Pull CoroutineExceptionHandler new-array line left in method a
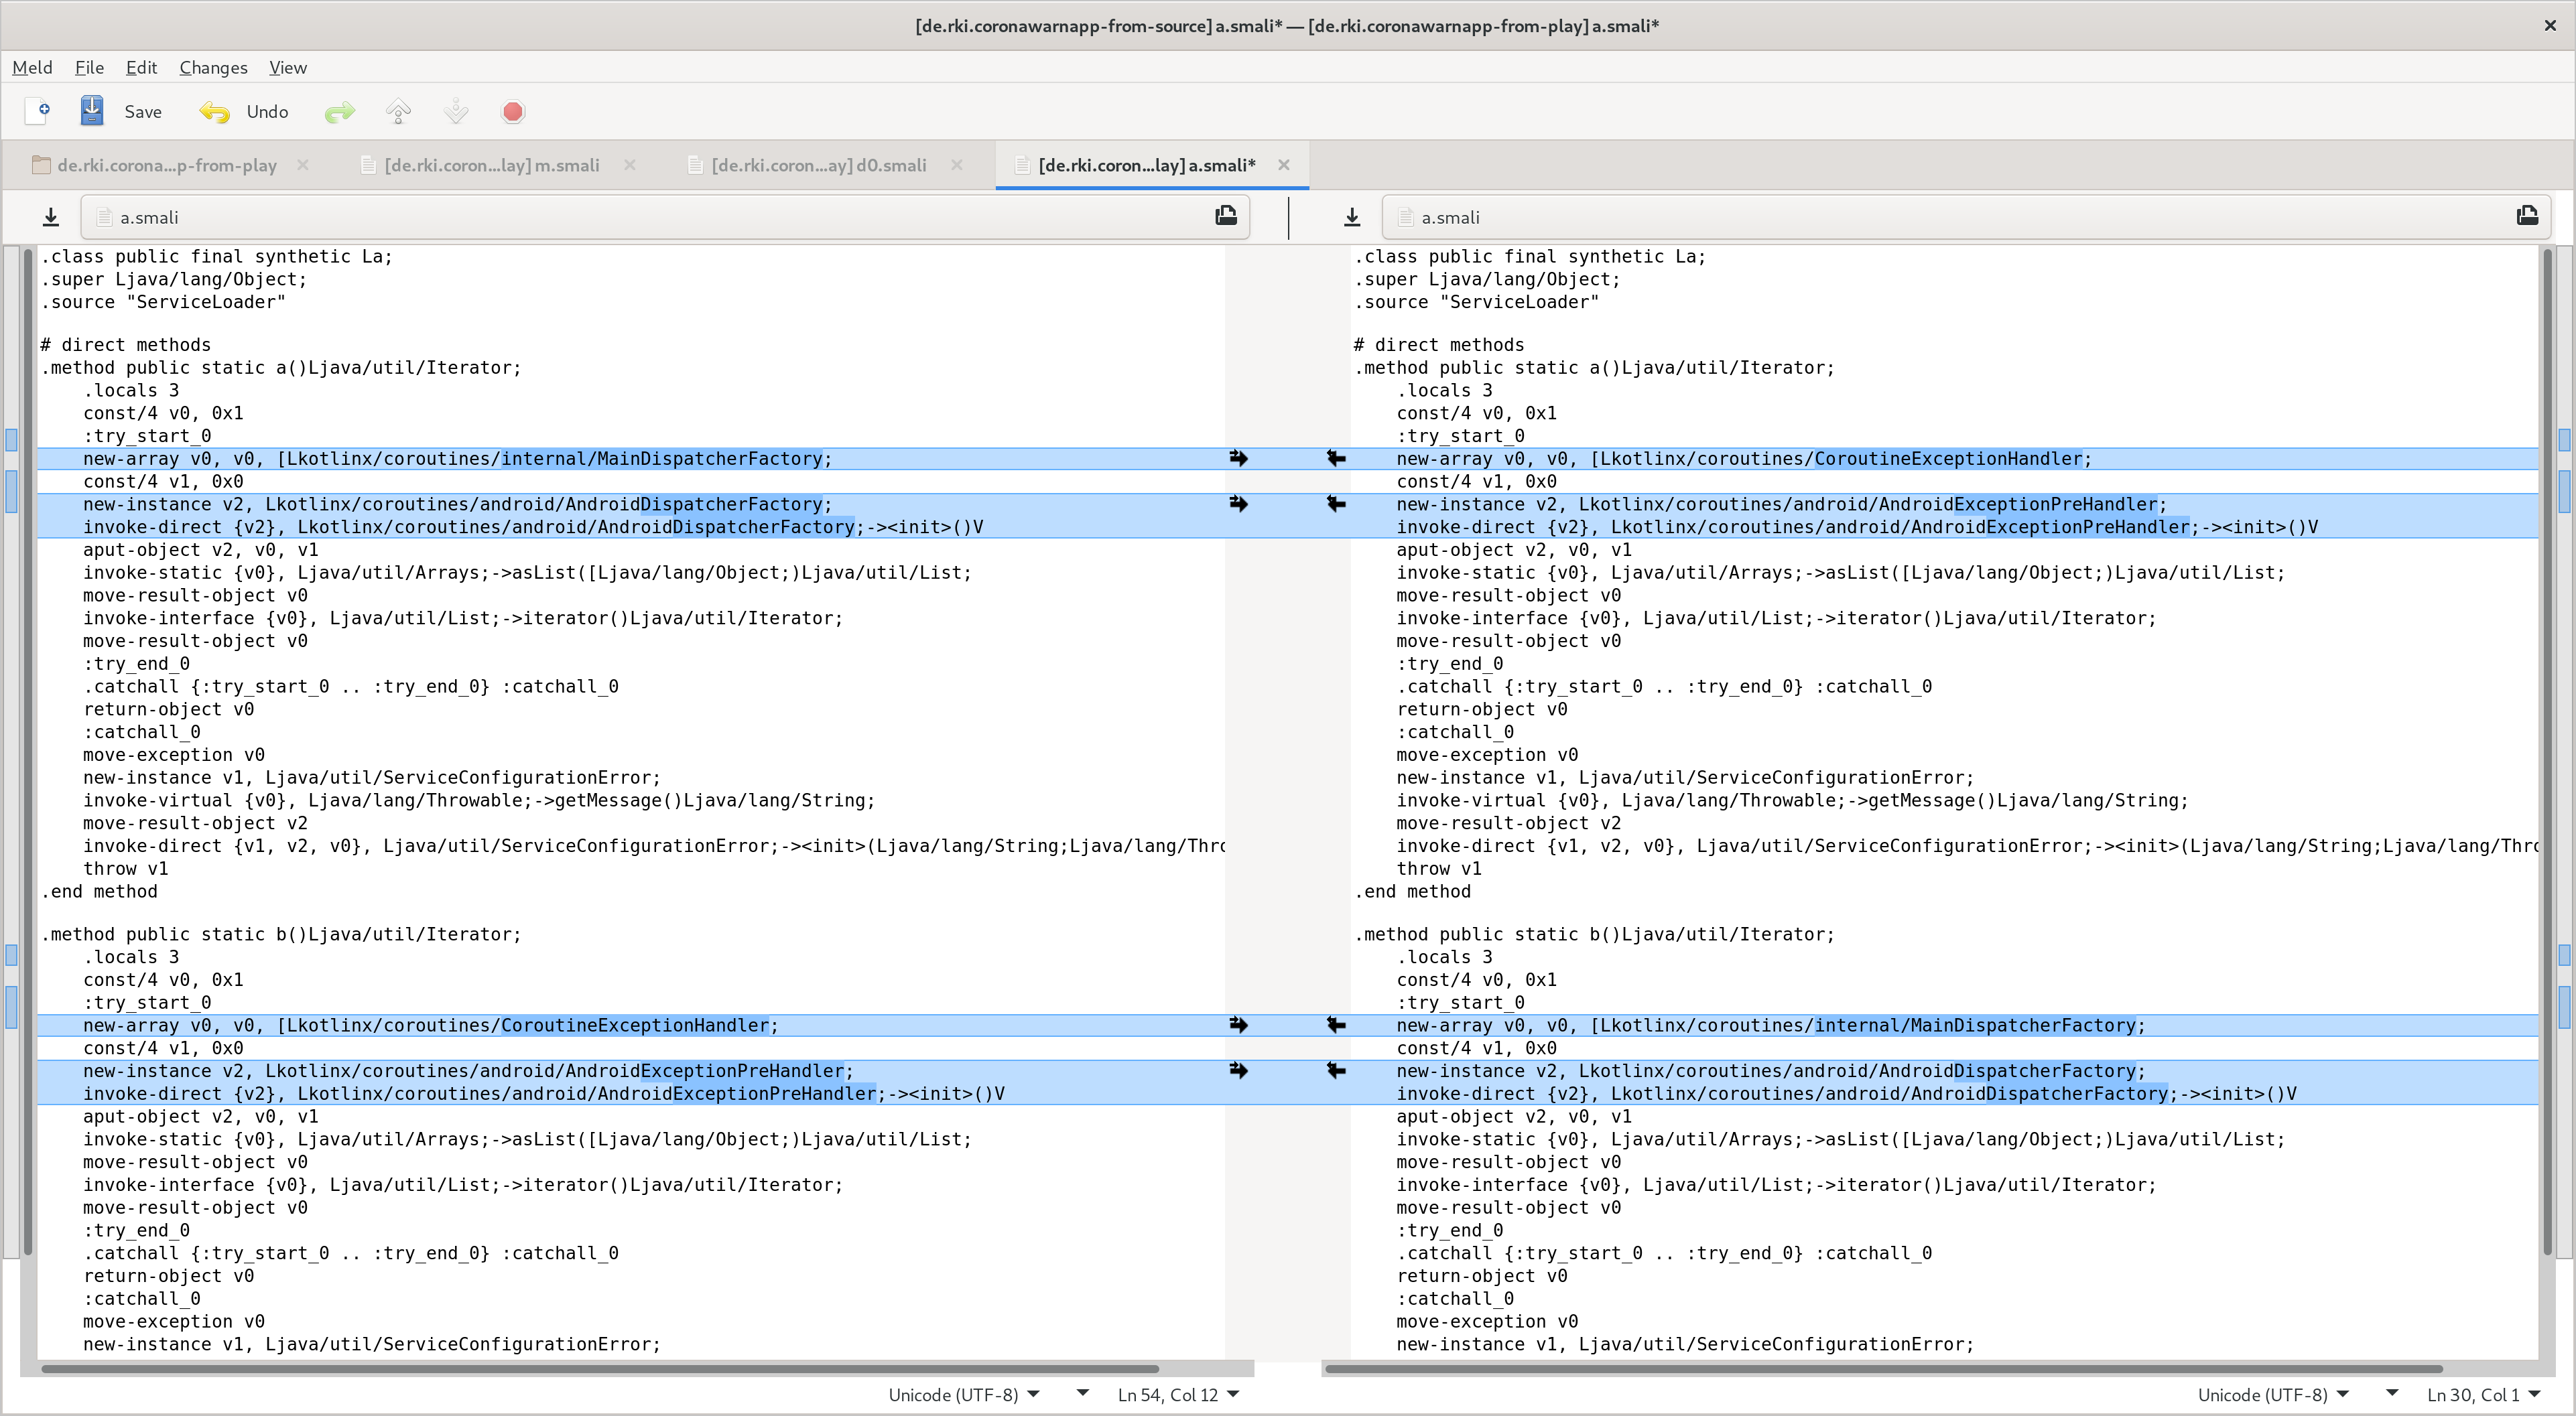 click(x=1336, y=457)
